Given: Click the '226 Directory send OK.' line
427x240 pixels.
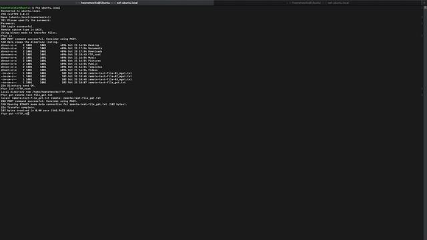Looking at the screenshot, I should point(18,85).
